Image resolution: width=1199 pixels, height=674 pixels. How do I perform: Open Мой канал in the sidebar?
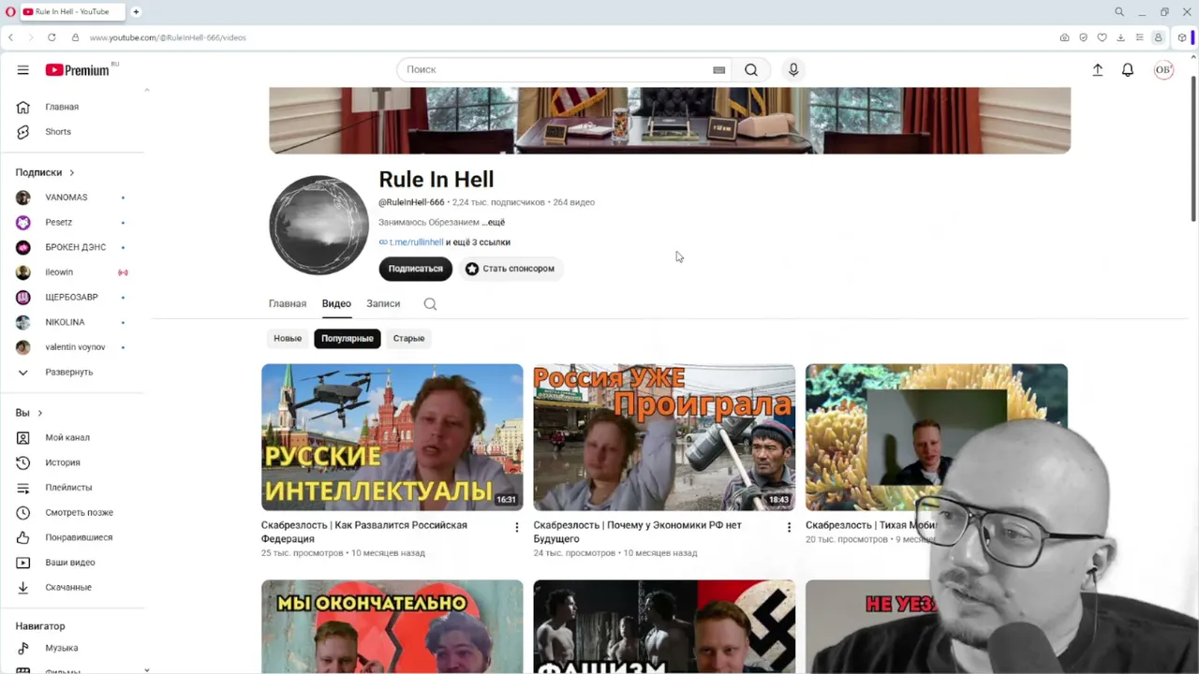tap(67, 437)
